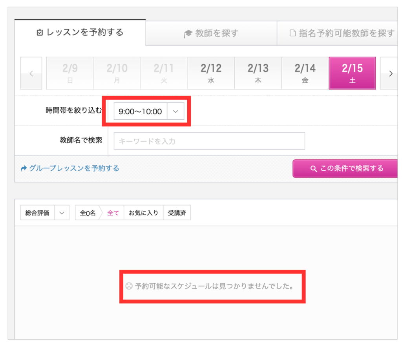Click the graduation cap icon on 教師を探す tab
Screen dimensions: 402x345
tap(188, 34)
